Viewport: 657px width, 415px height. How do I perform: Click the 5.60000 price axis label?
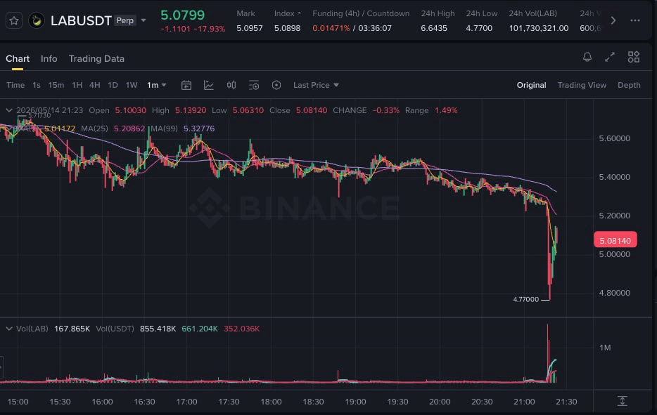click(x=614, y=138)
